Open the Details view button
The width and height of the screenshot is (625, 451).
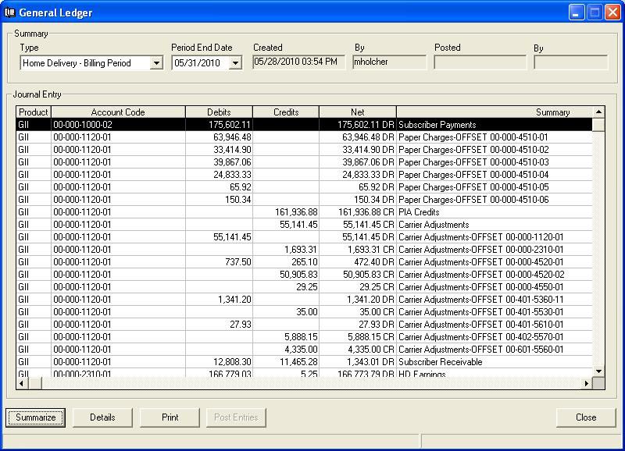coord(102,417)
